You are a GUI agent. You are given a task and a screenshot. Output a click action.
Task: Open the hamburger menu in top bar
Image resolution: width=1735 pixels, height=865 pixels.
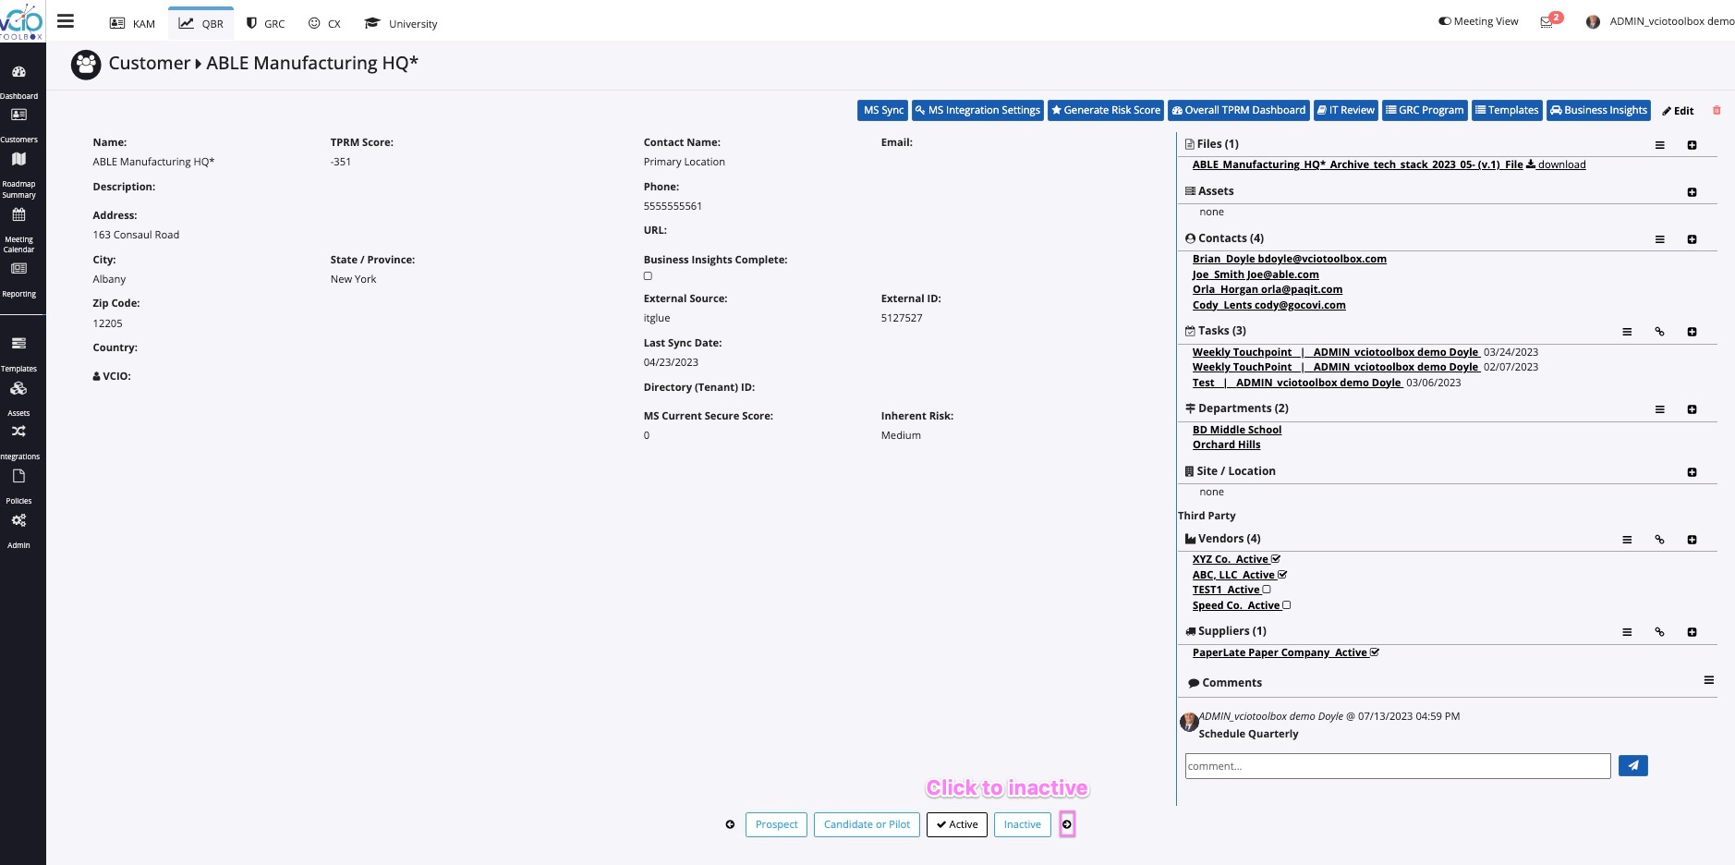[x=66, y=21]
